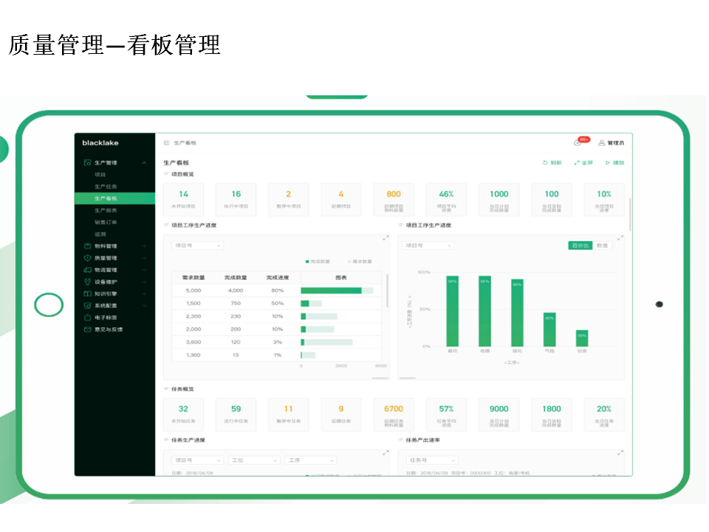Click the 物流管理 truck icon
Screen dimensions: 709x532
click(x=87, y=270)
